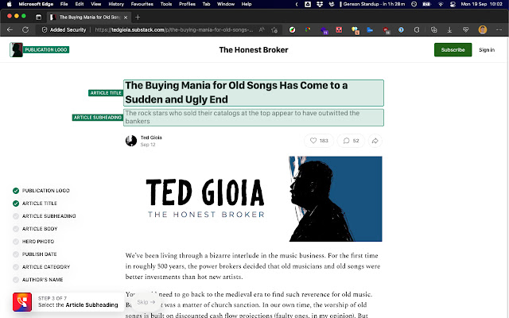The height and width of the screenshot is (318, 509).
Task: Click the publication logo thumbnail
Action: coord(16,49)
